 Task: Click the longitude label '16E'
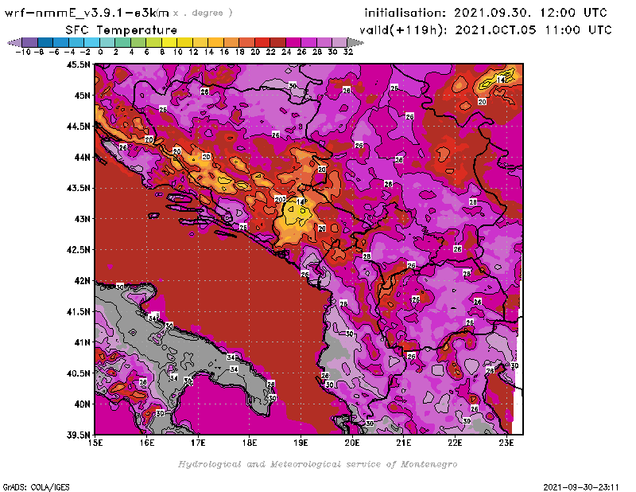(x=147, y=443)
